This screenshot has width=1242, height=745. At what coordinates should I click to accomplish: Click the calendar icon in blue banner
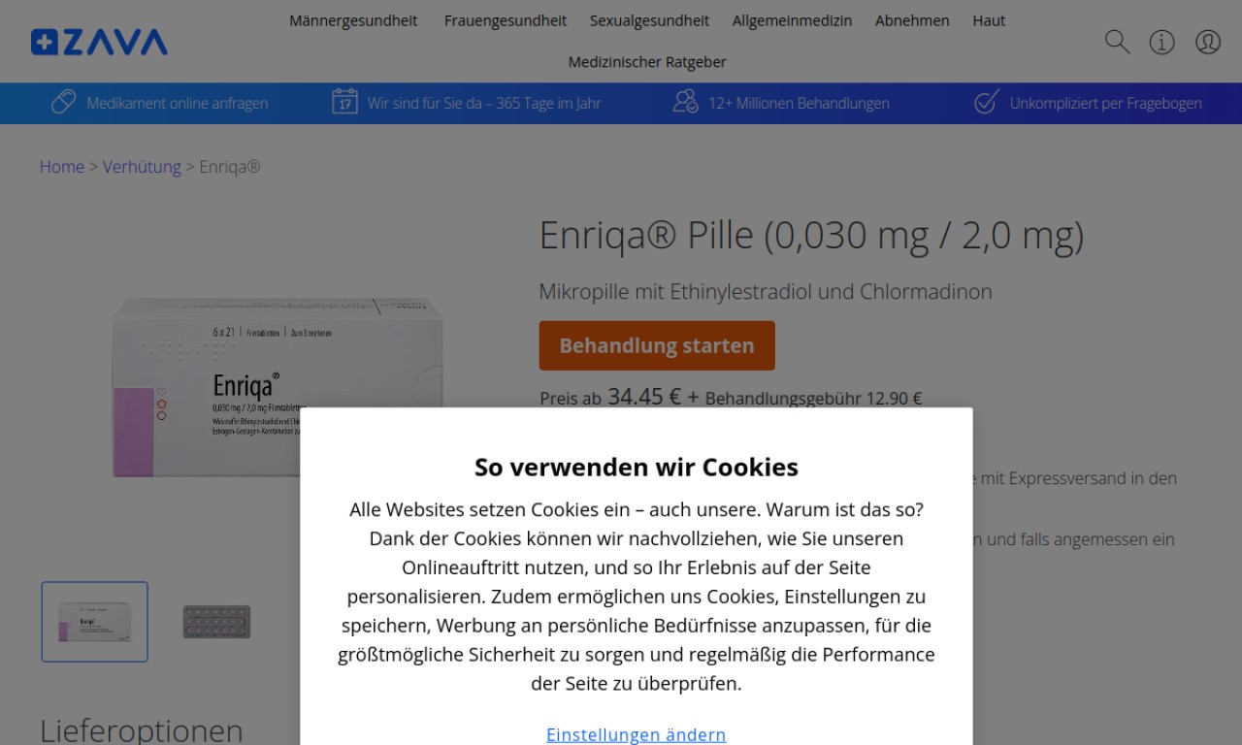[x=344, y=102]
